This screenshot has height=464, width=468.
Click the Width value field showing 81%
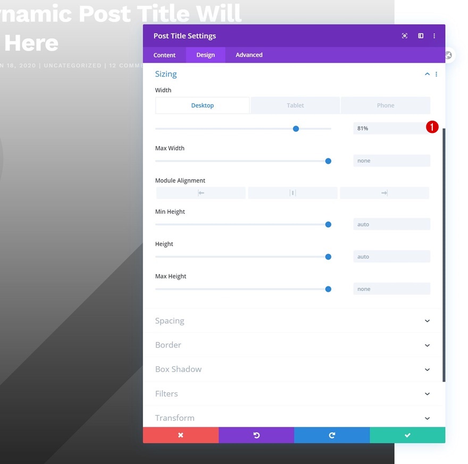(391, 128)
